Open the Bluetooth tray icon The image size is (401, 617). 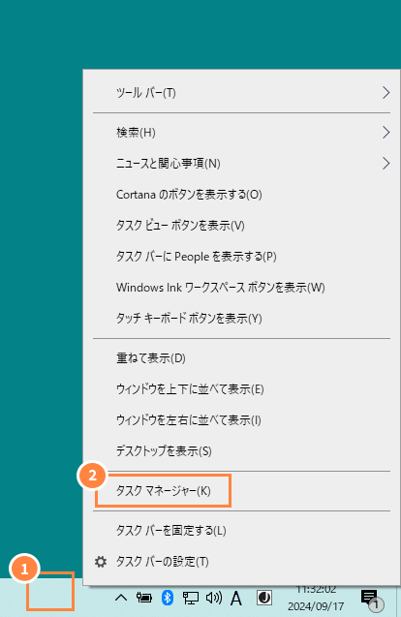click(x=168, y=598)
